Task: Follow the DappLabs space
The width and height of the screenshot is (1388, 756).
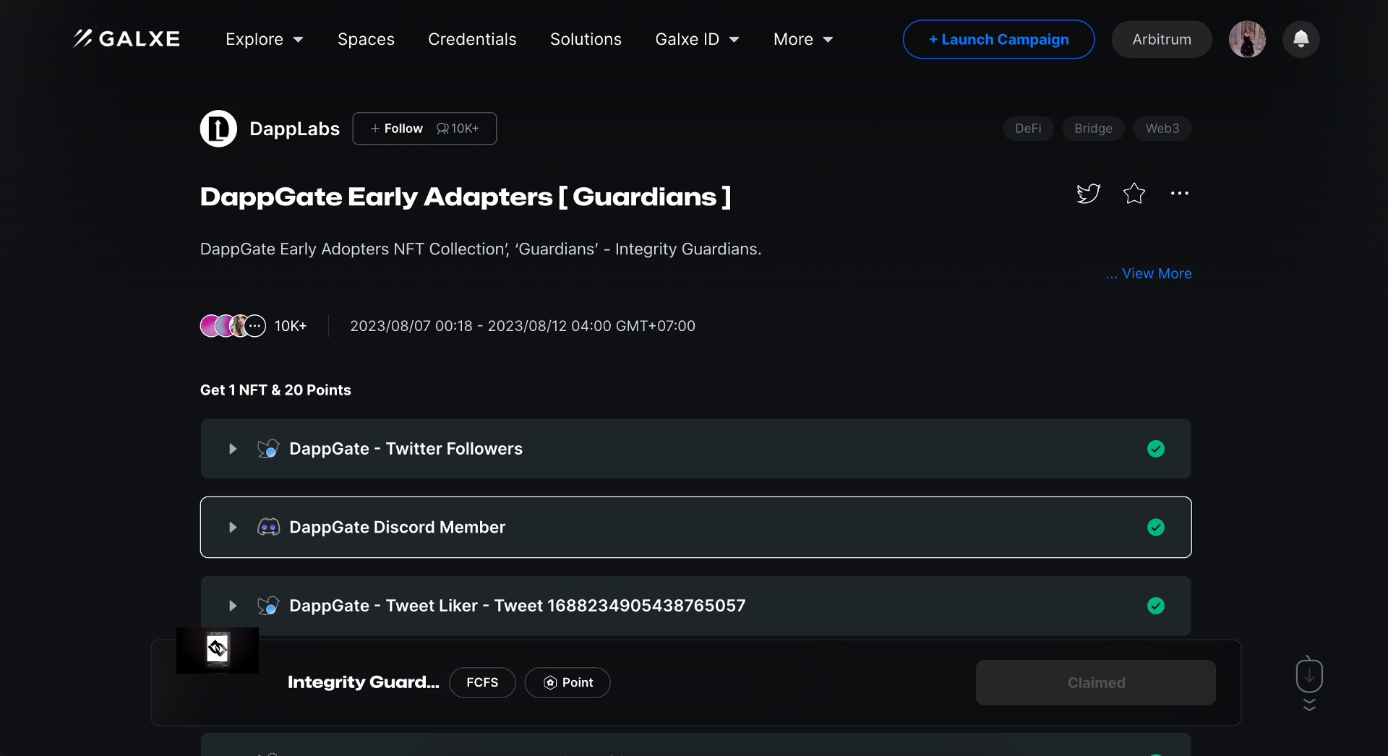Action: click(424, 129)
